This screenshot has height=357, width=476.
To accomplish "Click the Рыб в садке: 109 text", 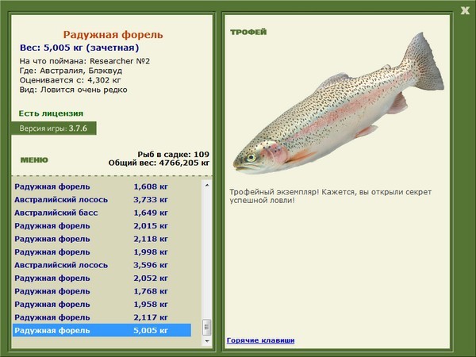I will pos(173,154).
